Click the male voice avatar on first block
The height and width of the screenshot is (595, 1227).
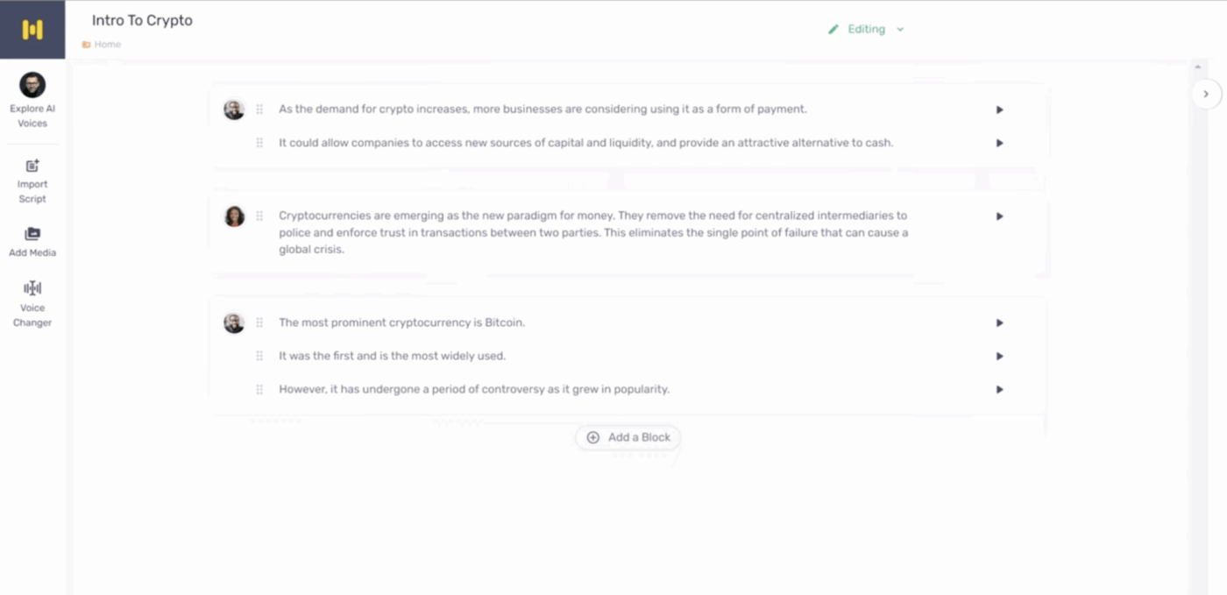pos(234,110)
